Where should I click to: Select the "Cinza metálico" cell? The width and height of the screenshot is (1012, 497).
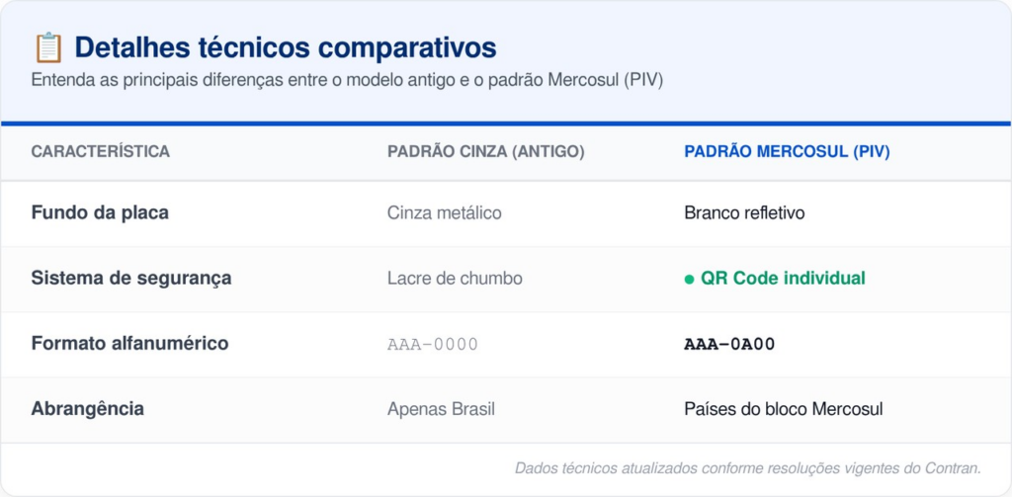tap(445, 212)
